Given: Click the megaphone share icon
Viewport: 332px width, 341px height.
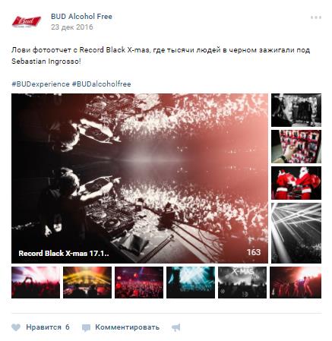Looking at the screenshot, I should [176, 327].
